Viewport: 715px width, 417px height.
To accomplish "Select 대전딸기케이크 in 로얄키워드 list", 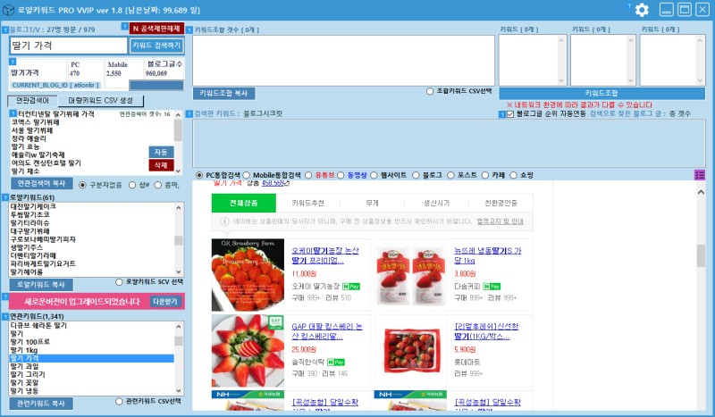I will click(x=33, y=206).
